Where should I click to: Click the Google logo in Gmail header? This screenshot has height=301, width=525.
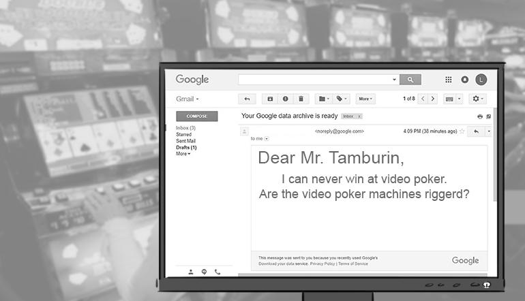(192, 80)
